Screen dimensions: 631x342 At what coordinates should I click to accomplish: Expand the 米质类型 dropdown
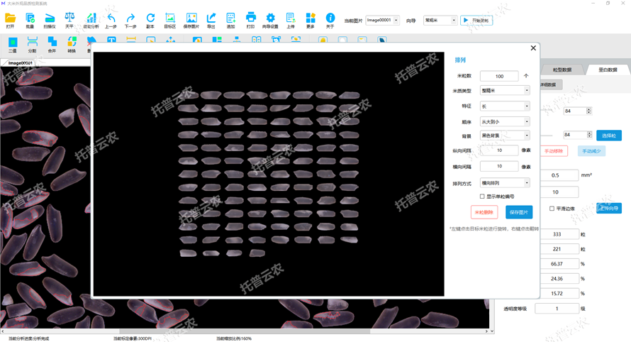504,91
